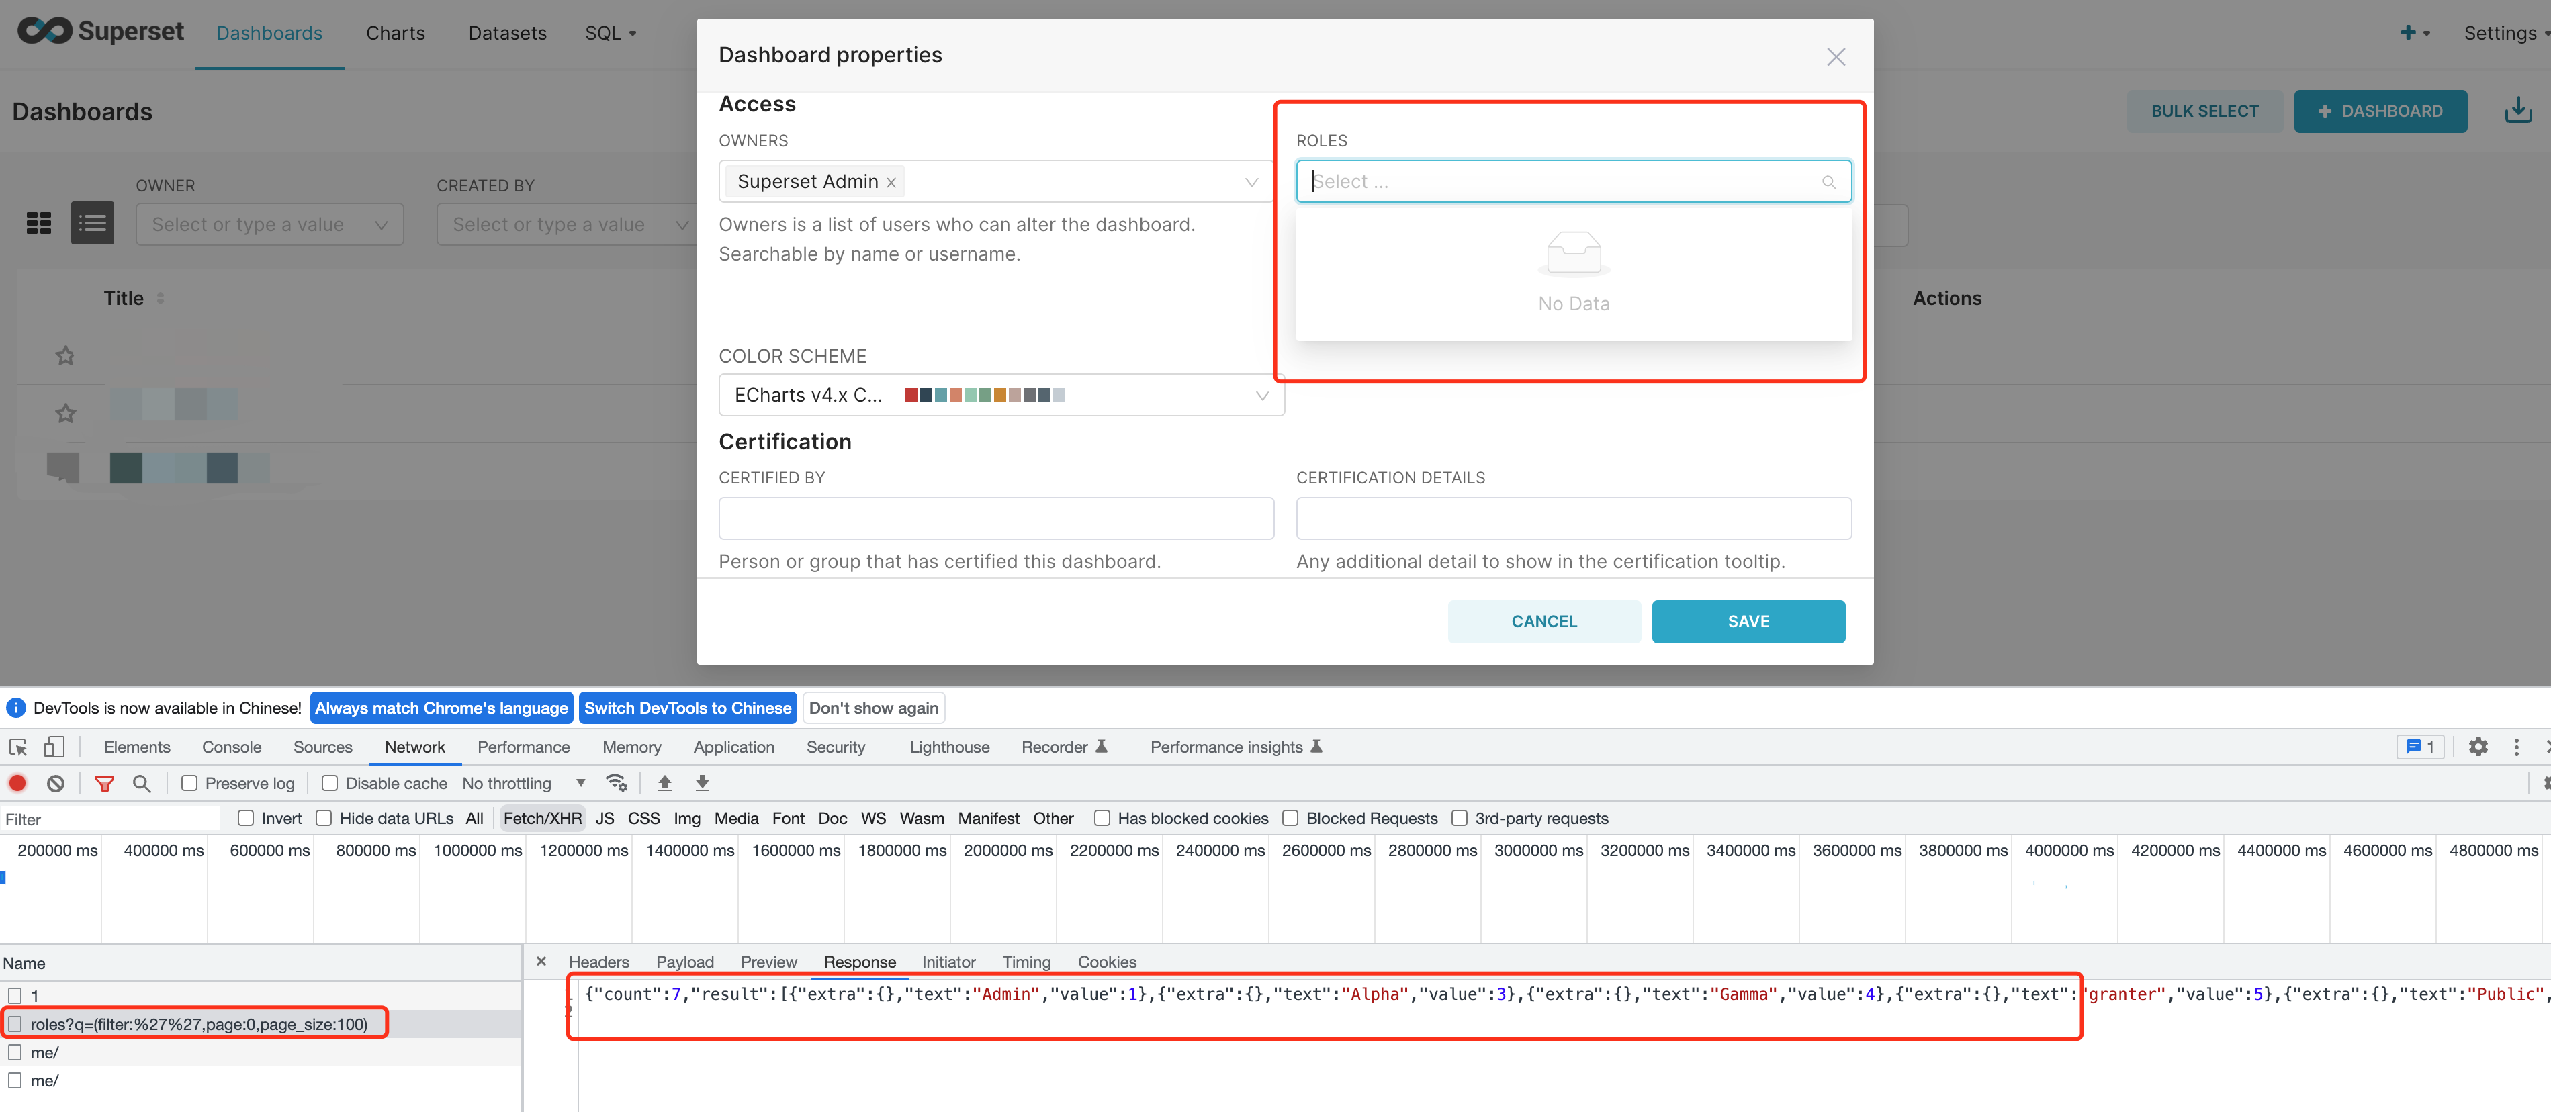Enable the Preserve log checkbox

coord(188,782)
